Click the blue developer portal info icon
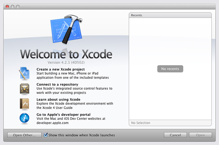 click(x=24, y=118)
